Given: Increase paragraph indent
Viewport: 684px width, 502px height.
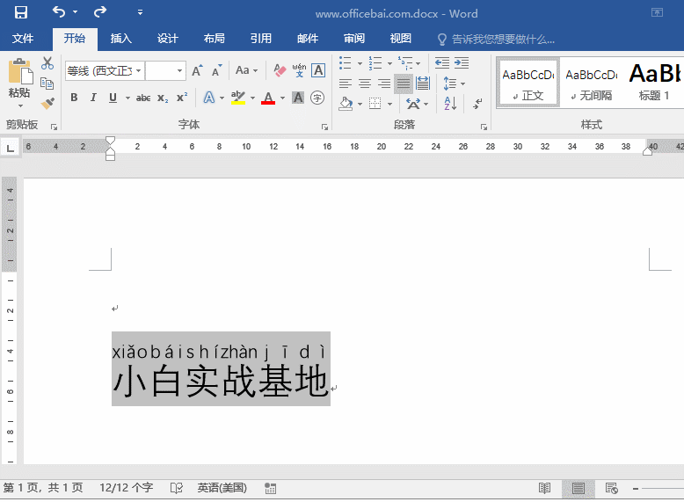Looking at the screenshot, I should click(462, 62).
